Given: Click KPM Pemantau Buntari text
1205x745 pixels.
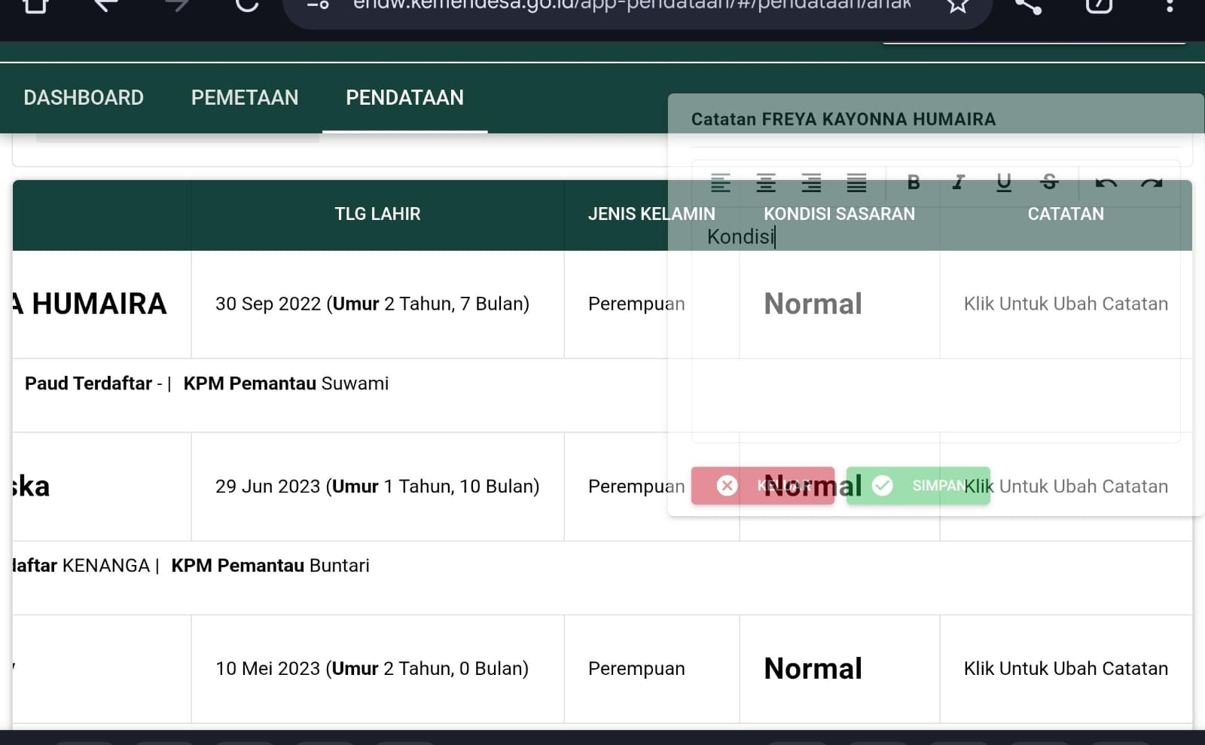Looking at the screenshot, I should click(x=270, y=566).
